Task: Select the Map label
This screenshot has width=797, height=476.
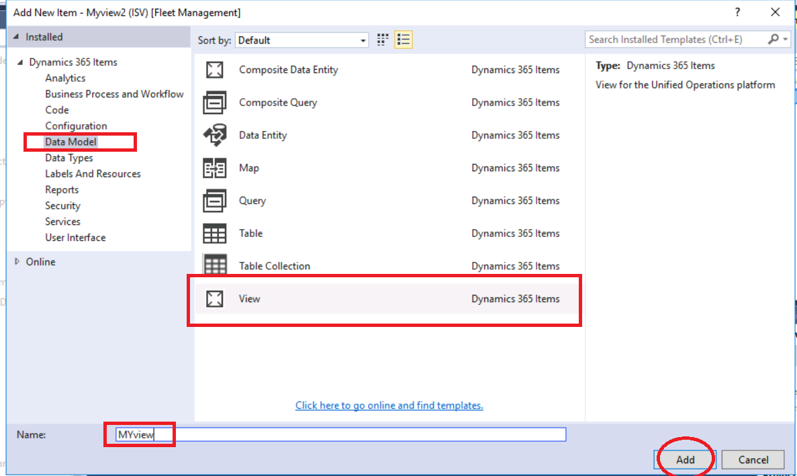Action: 249,168
